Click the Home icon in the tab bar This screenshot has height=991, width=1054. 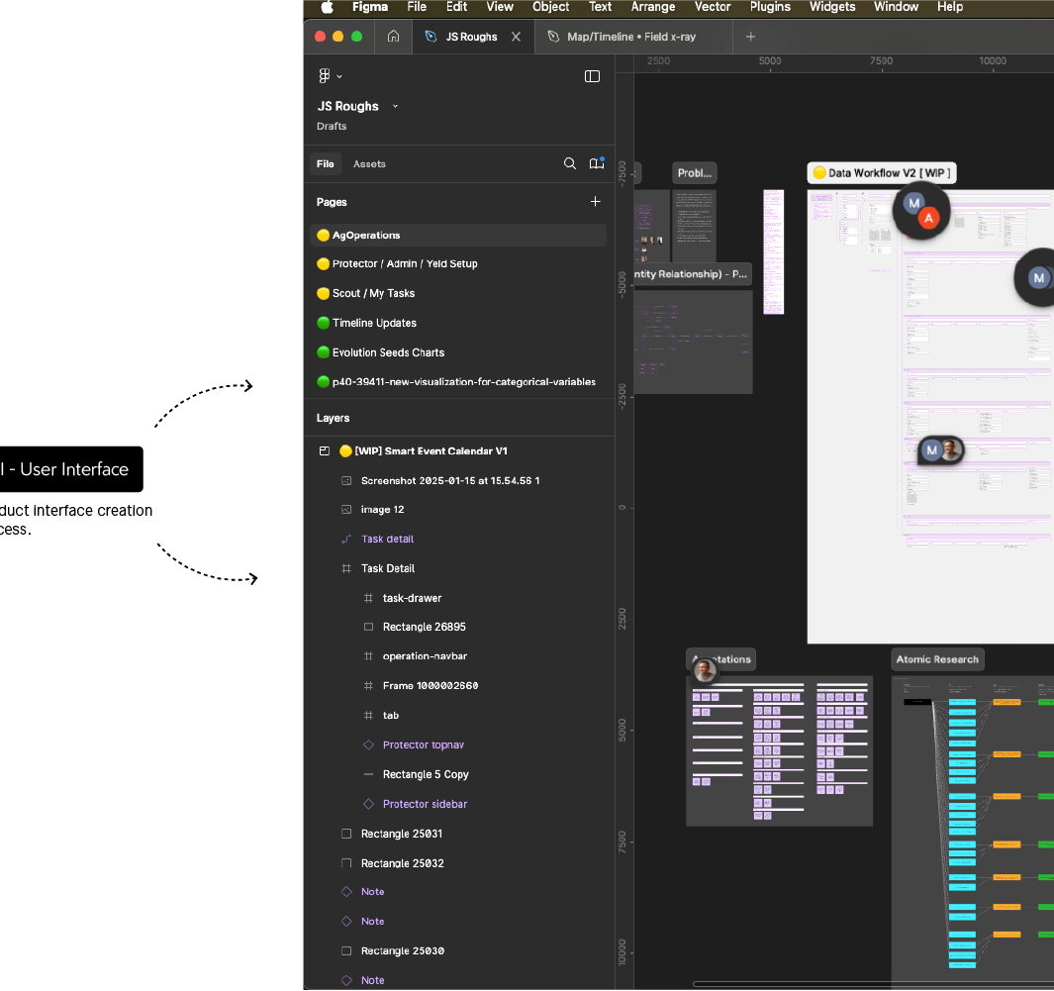click(393, 37)
